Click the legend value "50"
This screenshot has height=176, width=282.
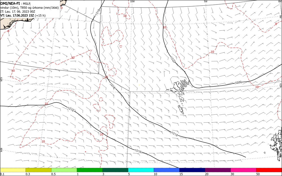coord(258,174)
